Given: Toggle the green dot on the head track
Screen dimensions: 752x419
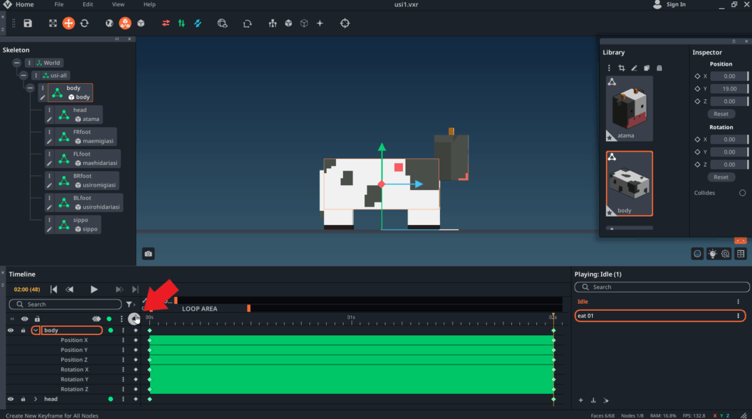Looking at the screenshot, I should [x=111, y=399].
